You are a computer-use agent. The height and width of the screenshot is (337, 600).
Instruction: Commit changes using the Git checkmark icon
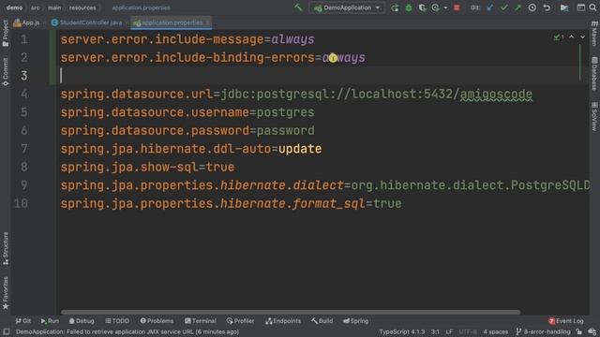pyautogui.click(x=504, y=7)
